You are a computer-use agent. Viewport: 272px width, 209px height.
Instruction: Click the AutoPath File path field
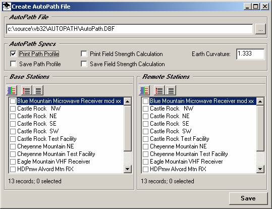(130, 29)
